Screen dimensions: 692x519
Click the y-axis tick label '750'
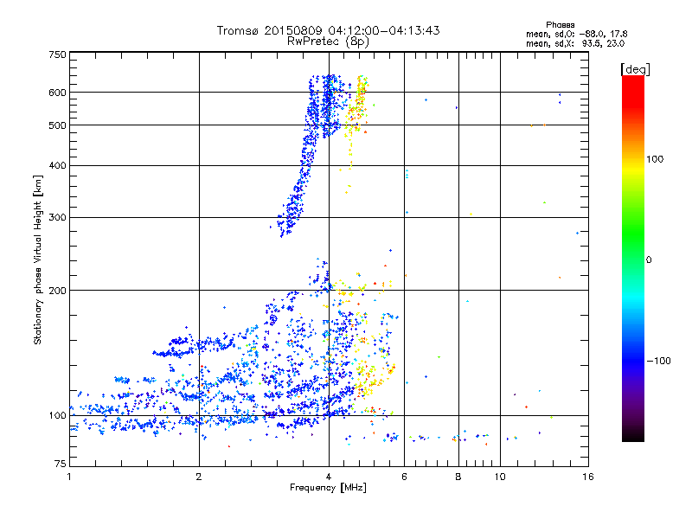pyautogui.click(x=58, y=54)
